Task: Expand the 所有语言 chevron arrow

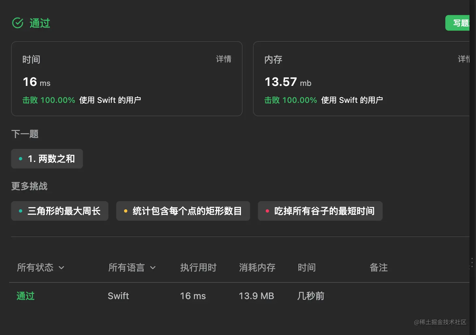Action: pyautogui.click(x=153, y=268)
